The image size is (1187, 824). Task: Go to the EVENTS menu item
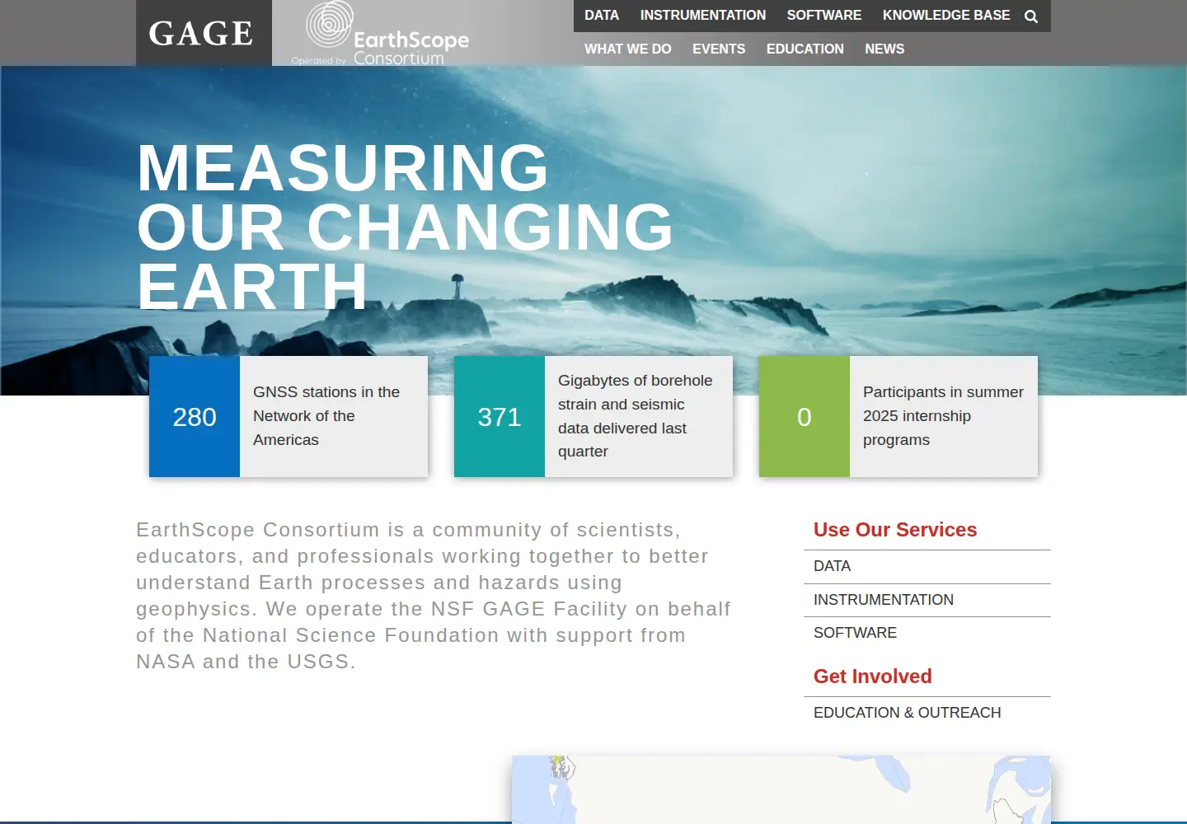coord(719,49)
